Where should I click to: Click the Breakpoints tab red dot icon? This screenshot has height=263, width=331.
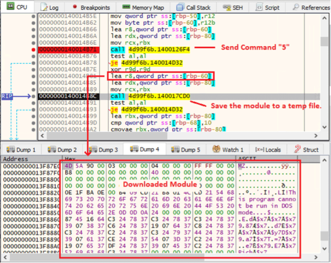tap(74, 7)
